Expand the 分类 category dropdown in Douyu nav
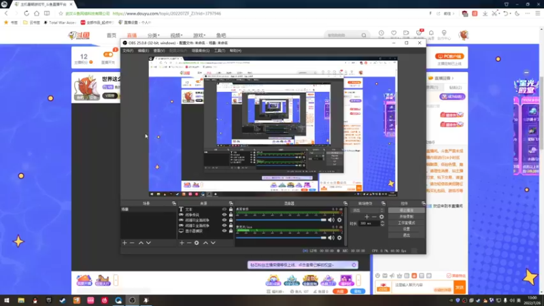This screenshot has height=306, width=544. click(154, 35)
